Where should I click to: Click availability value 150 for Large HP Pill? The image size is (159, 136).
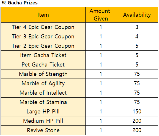point(137,111)
